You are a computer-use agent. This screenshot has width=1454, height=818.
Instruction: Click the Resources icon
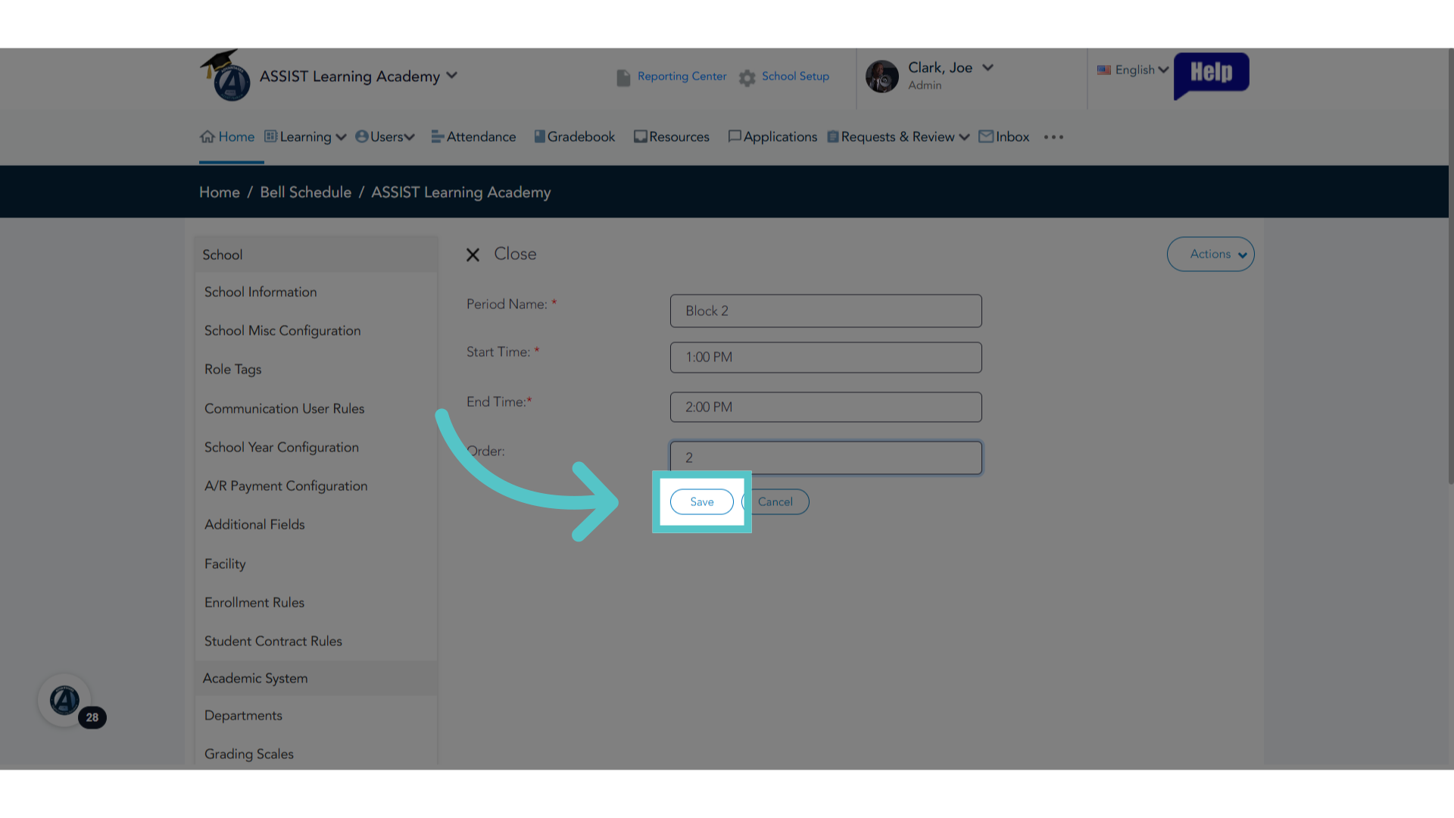641,136
